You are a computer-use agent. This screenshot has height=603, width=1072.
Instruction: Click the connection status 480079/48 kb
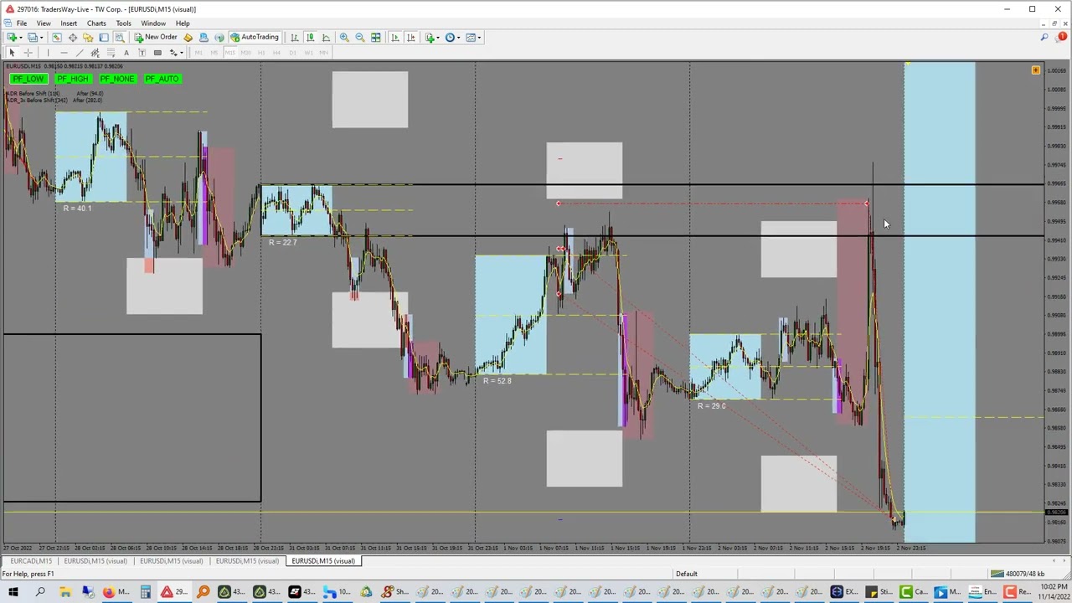click(1019, 574)
